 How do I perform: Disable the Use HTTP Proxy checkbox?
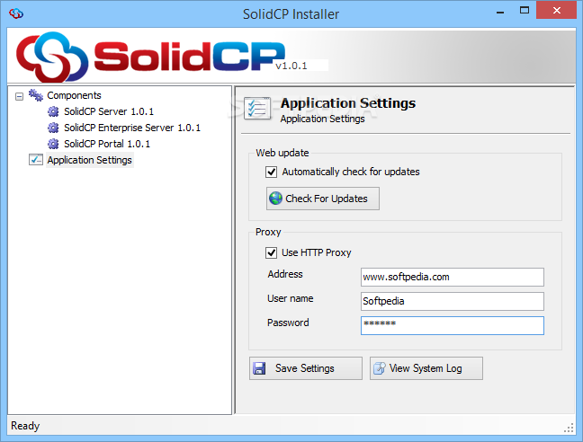coord(271,252)
